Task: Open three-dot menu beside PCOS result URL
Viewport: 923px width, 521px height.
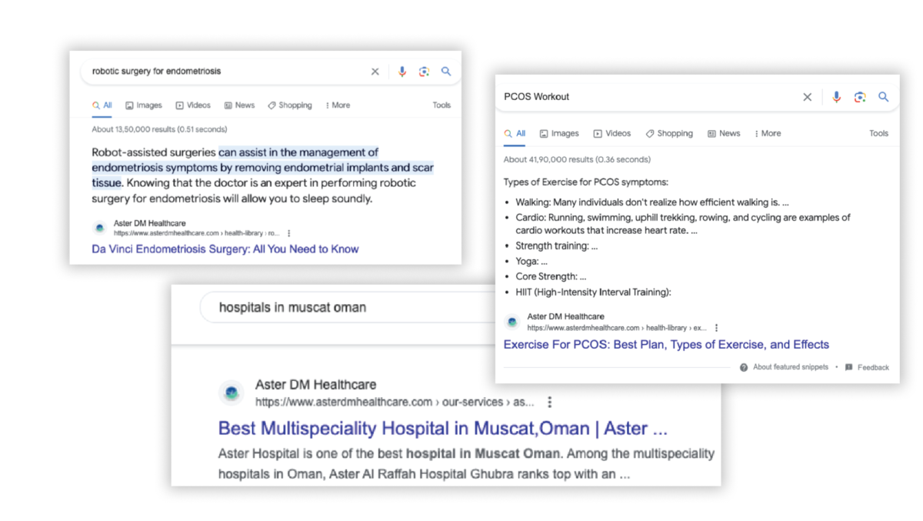Action: point(717,328)
